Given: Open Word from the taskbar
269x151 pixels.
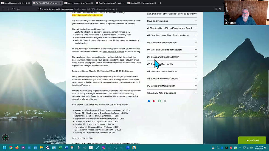Looking at the screenshot, I should pyautogui.click(x=66, y=148).
